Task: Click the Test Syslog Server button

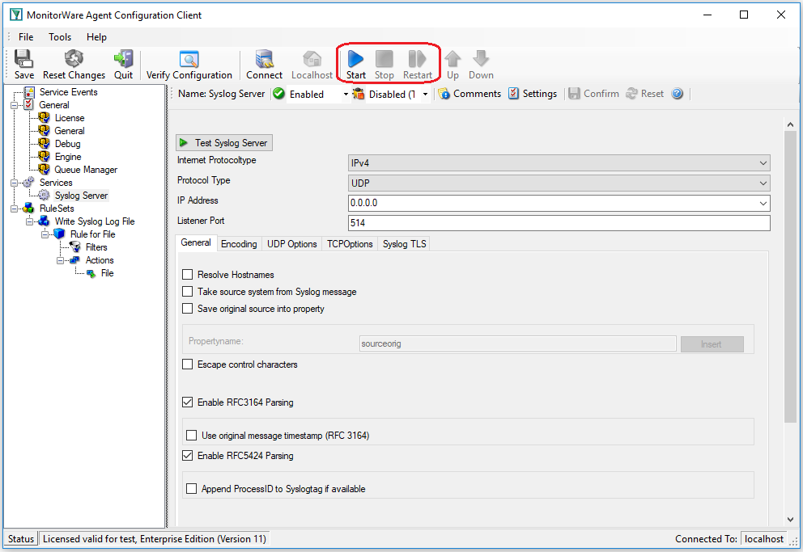Action: point(224,142)
